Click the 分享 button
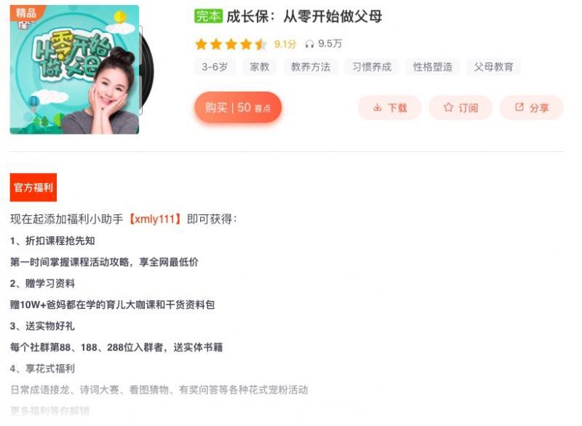This screenshot has height=426, width=582. point(532,108)
